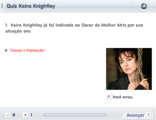
Task: Click the correct answers count zero
Action: [x=14, y=115]
